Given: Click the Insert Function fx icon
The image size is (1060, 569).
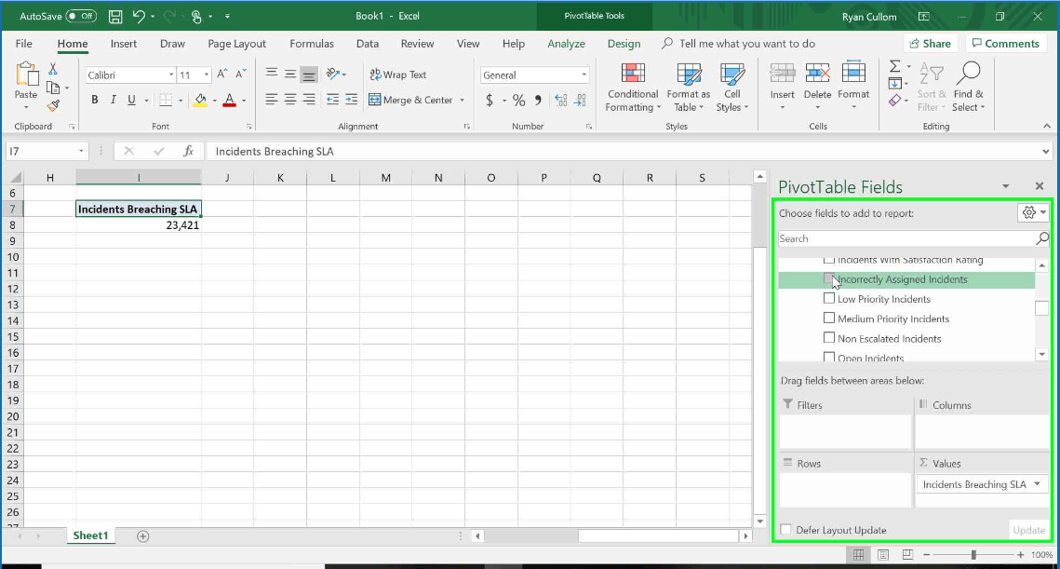Looking at the screenshot, I should [x=189, y=151].
